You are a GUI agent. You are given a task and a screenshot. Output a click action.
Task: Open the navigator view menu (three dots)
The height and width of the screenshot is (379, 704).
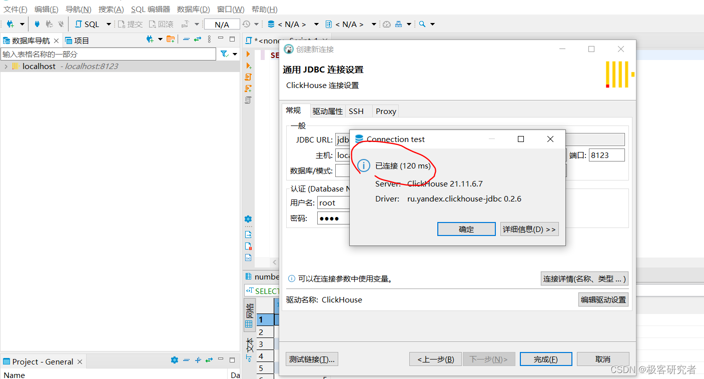coord(209,39)
